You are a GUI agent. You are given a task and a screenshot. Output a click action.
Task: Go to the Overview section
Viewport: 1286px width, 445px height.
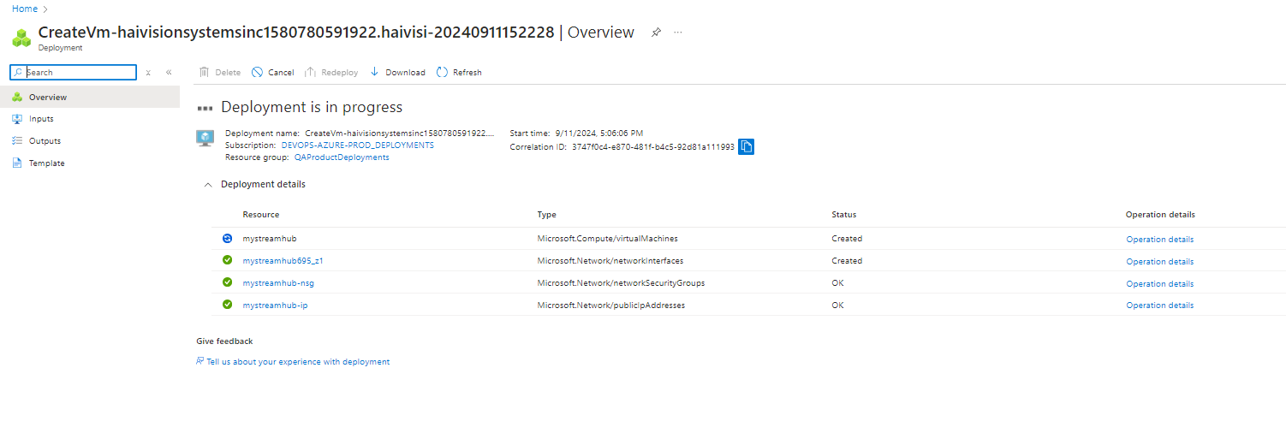click(47, 98)
